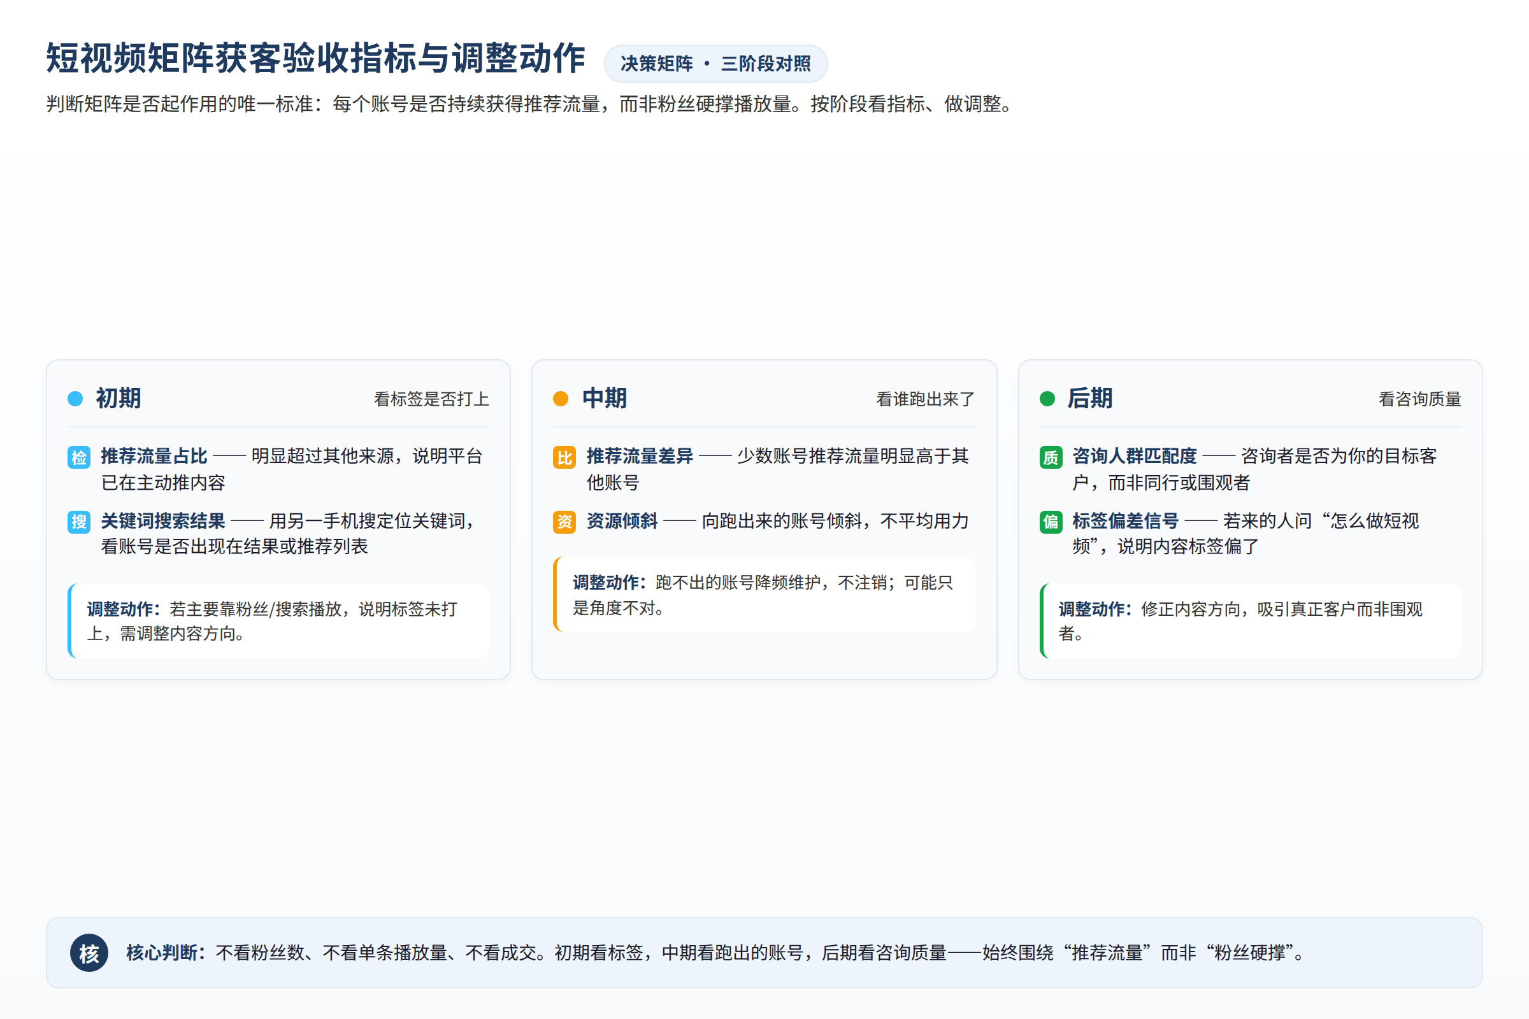The height and width of the screenshot is (1019, 1529).
Task: Click text 已在主动推内容 in 初期 card
Action: [163, 482]
